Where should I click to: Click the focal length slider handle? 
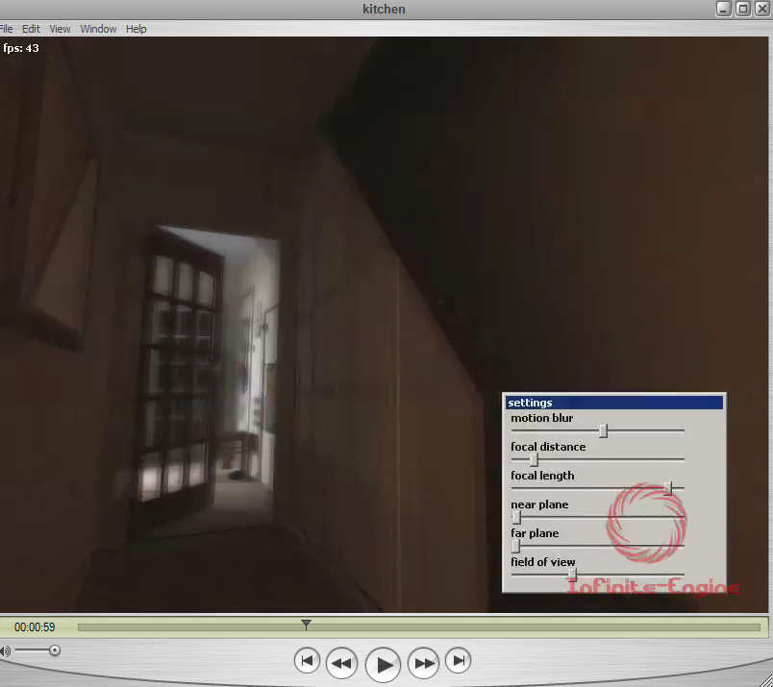(668, 488)
